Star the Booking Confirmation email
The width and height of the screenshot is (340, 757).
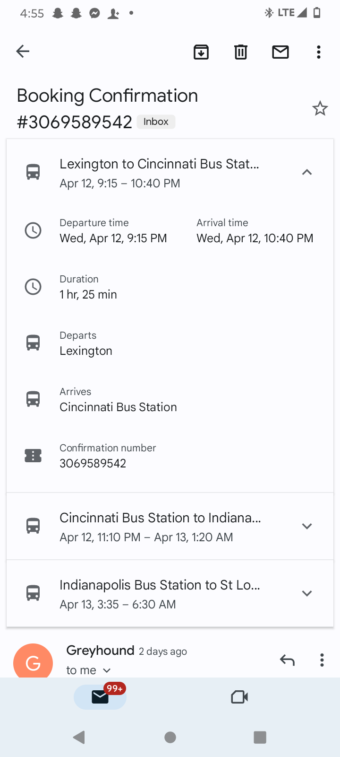320,109
